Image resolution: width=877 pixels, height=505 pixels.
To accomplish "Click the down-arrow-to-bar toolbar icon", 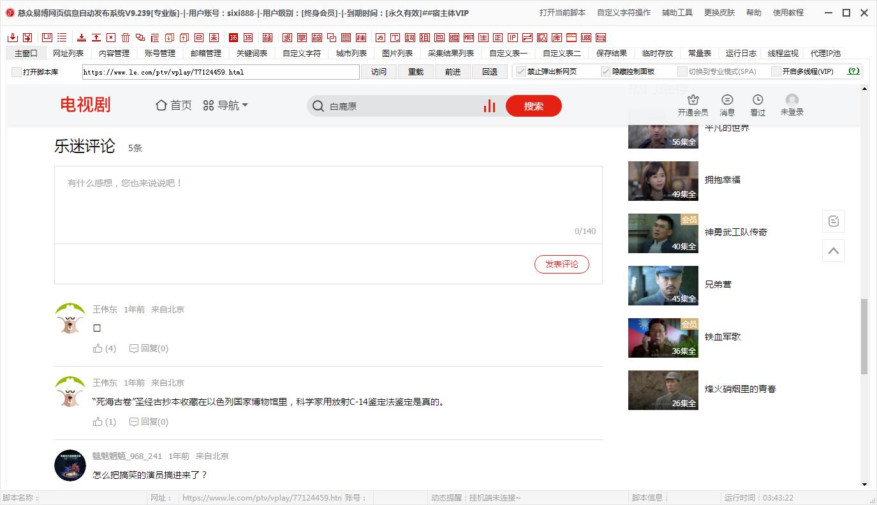I will coord(82,37).
